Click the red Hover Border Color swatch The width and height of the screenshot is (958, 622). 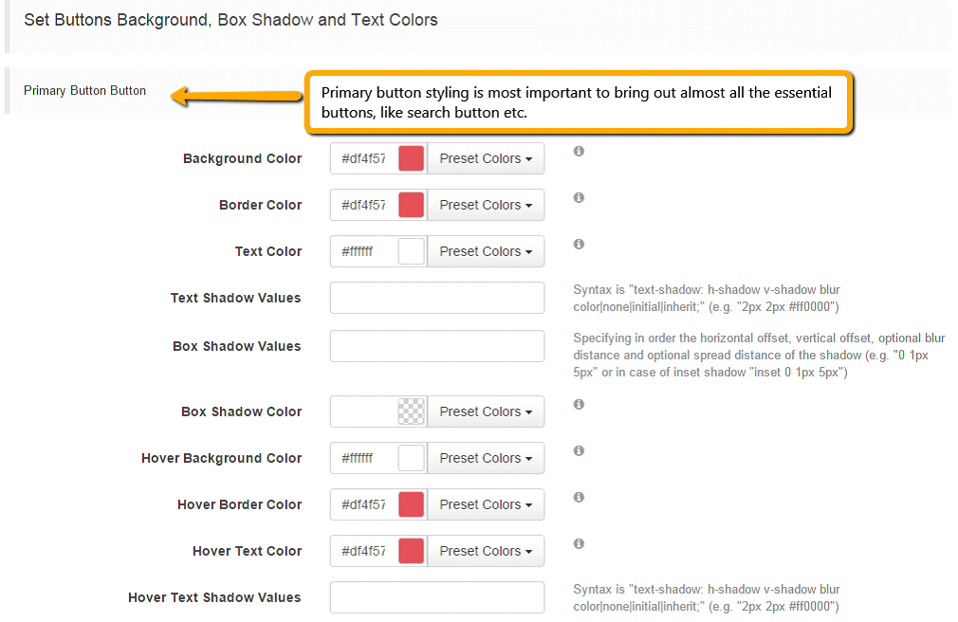point(412,504)
